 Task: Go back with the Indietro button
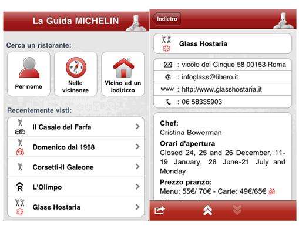(x=166, y=19)
